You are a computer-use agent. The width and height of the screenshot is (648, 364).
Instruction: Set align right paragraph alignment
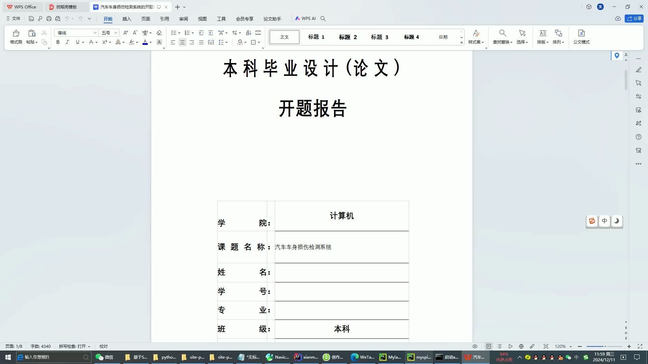coord(192,42)
